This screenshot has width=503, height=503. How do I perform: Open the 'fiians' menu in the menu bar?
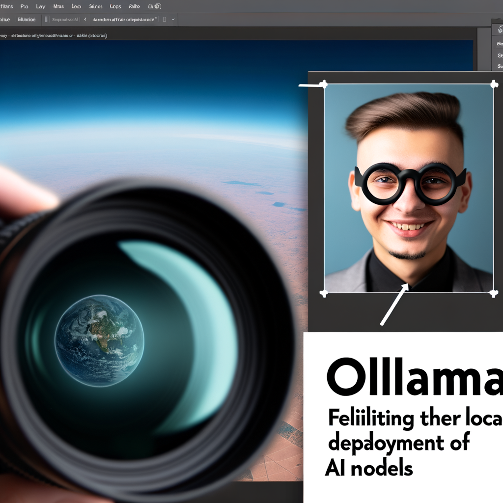(x=6, y=6)
